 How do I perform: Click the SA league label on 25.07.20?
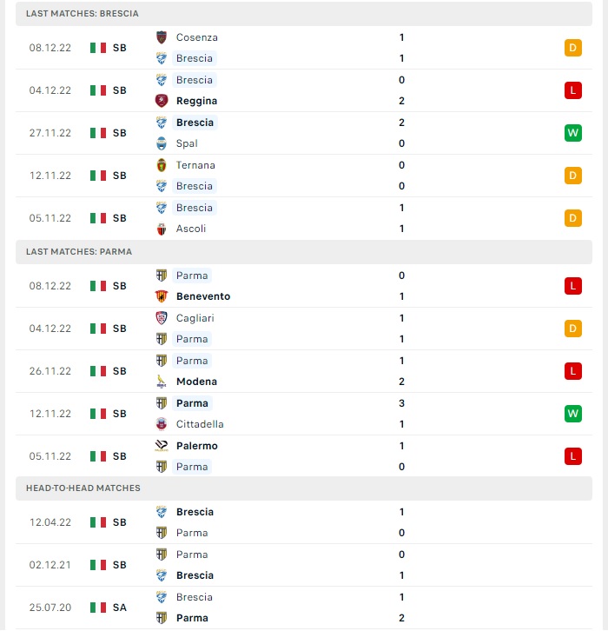120,608
